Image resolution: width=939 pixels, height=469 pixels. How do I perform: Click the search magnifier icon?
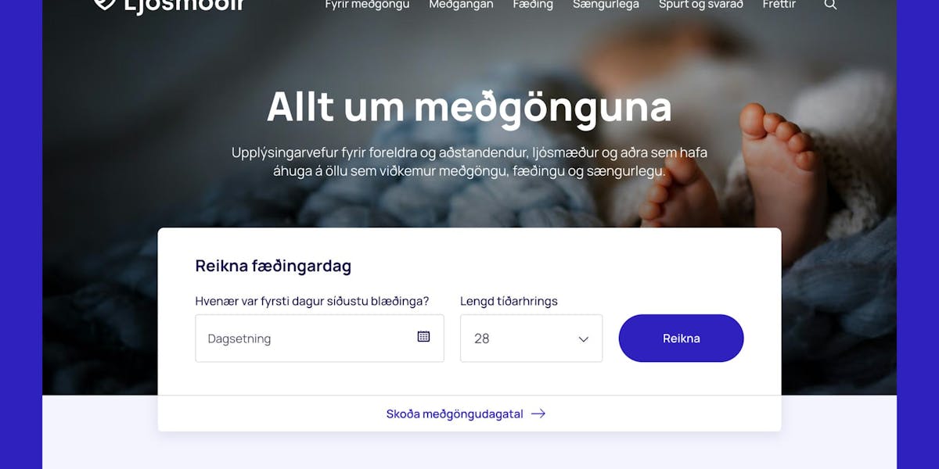tap(831, 4)
